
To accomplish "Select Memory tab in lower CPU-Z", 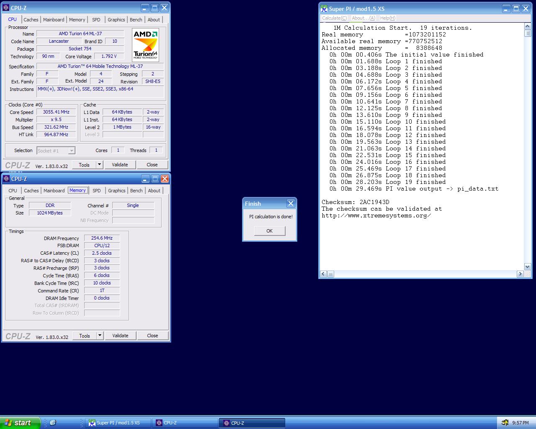I will (77, 190).
